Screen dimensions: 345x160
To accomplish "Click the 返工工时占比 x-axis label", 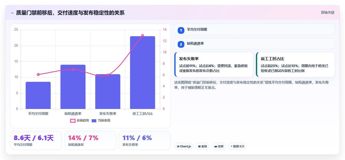I will 143,114.
